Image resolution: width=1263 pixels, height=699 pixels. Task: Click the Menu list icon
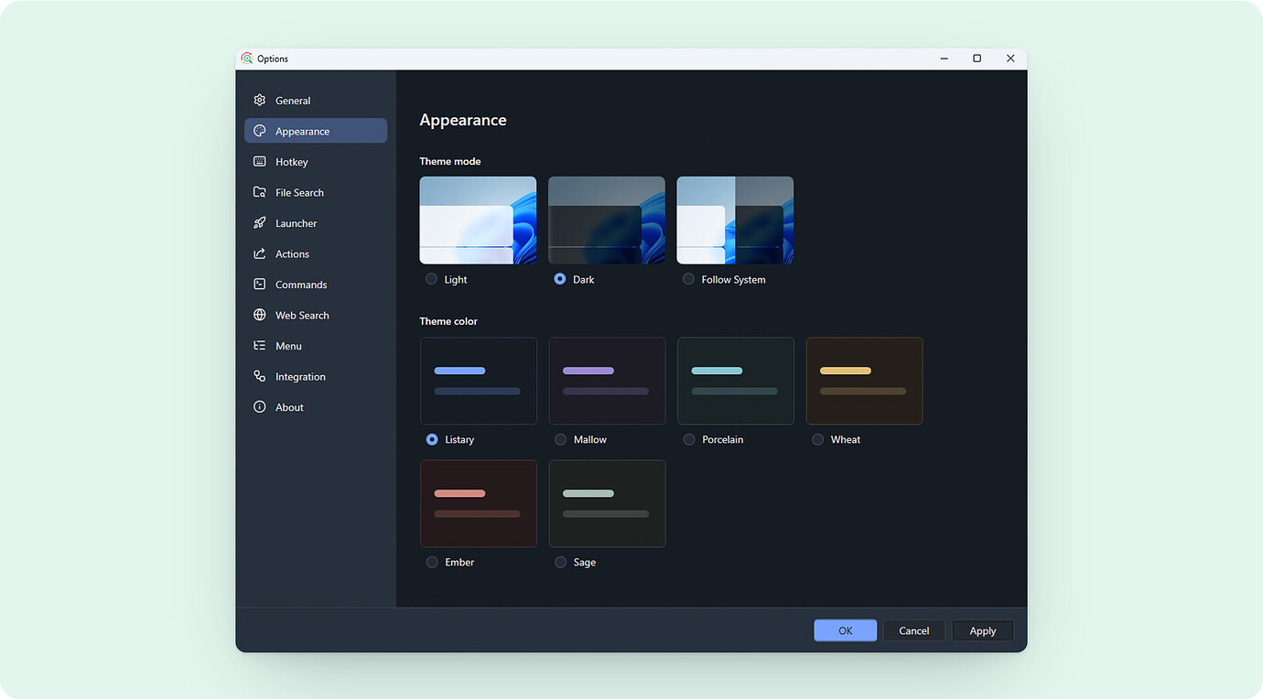click(260, 346)
